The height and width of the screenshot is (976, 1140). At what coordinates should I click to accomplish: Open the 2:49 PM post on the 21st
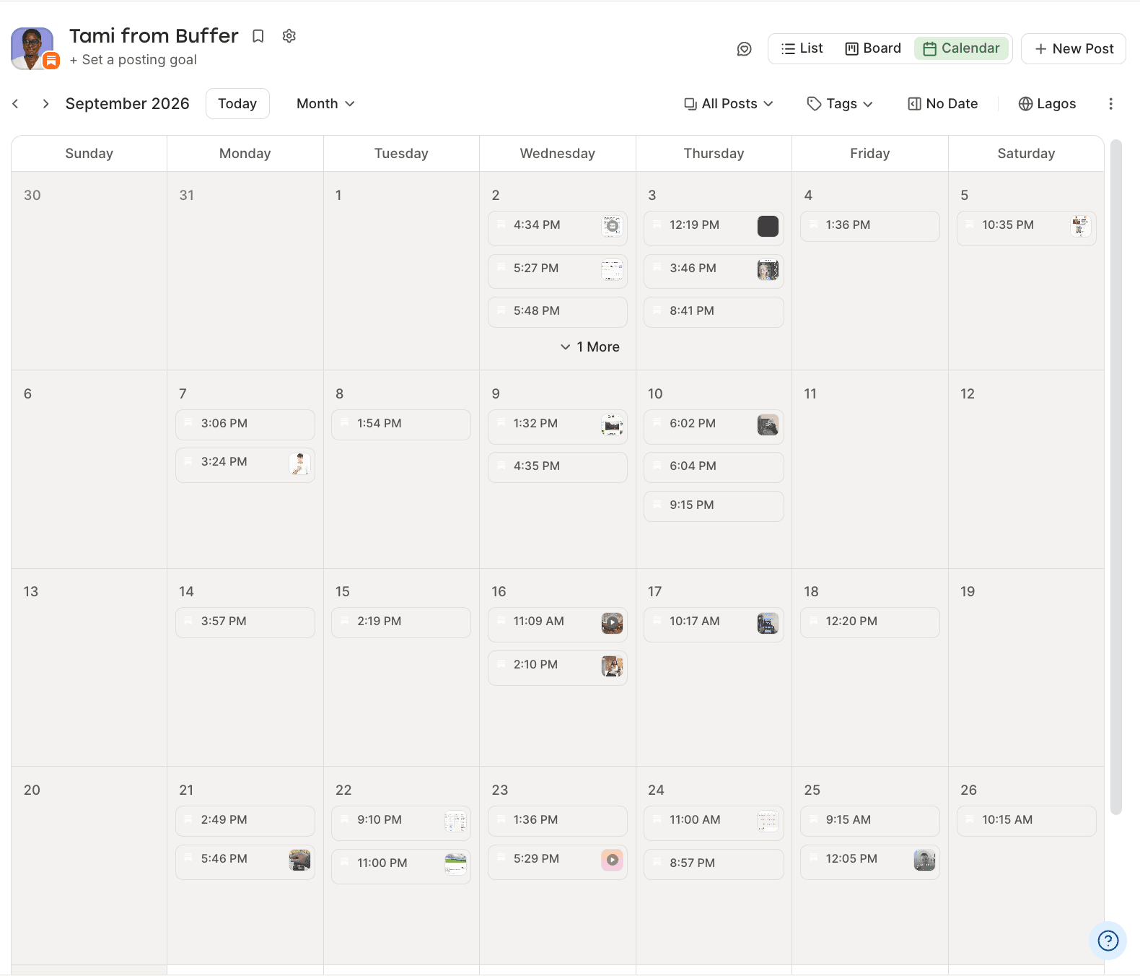click(245, 821)
